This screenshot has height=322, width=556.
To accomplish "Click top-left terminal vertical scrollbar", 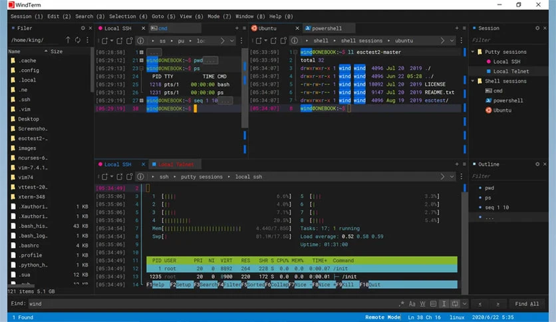I will tap(244, 88).
